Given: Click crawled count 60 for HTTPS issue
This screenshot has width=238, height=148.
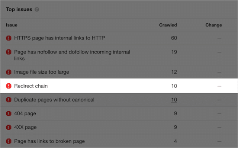Looking at the screenshot, I should tap(174, 38).
